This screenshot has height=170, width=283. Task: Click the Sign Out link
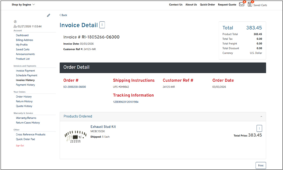tap(20, 146)
